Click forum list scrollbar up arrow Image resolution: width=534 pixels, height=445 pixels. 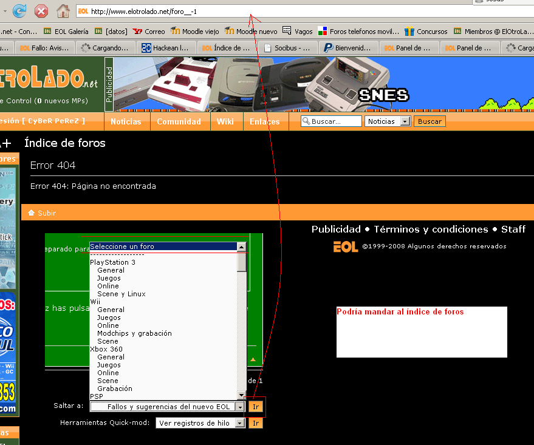click(x=241, y=246)
